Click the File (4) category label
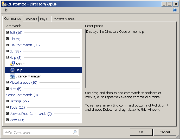Image resolution: width=180 pixels, height=139 pixels. pos(15,39)
